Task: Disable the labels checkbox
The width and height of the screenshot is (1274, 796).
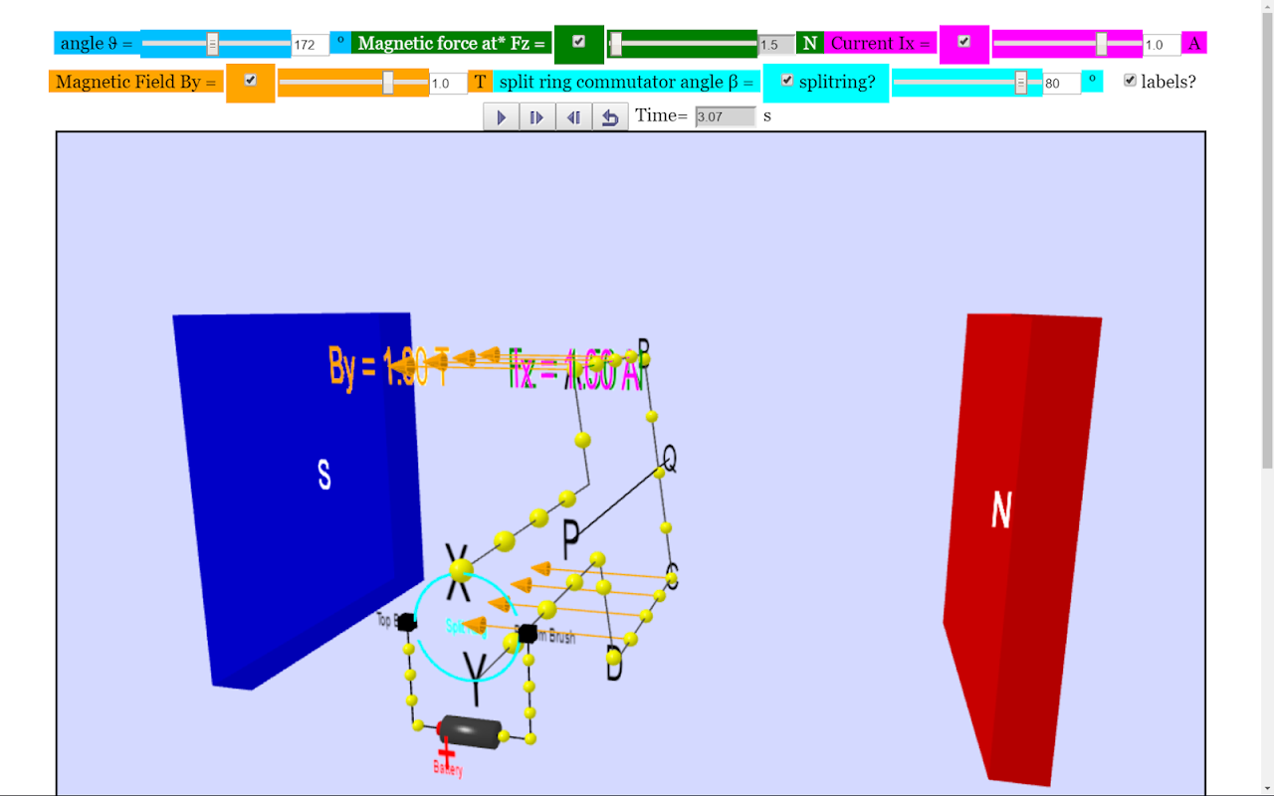Action: (x=1130, y=81)
